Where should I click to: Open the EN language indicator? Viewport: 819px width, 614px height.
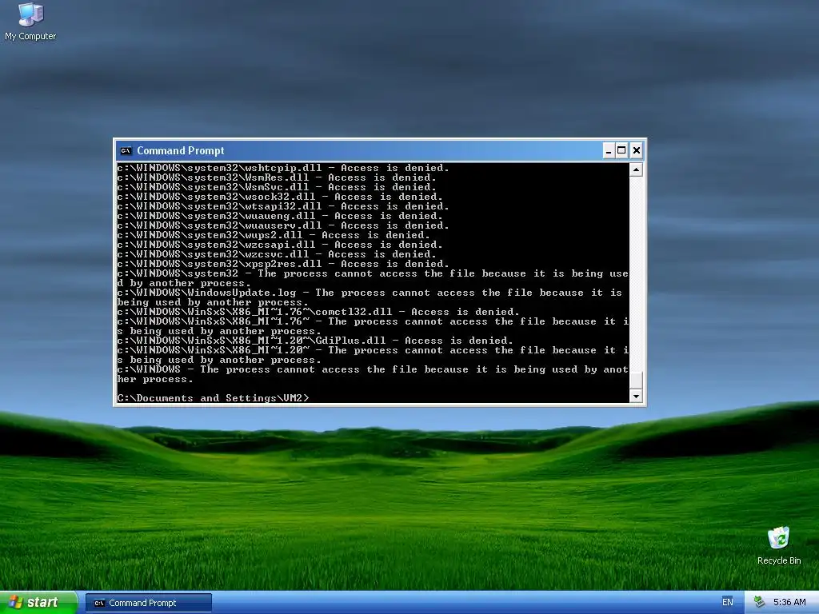tap(728, 602)
